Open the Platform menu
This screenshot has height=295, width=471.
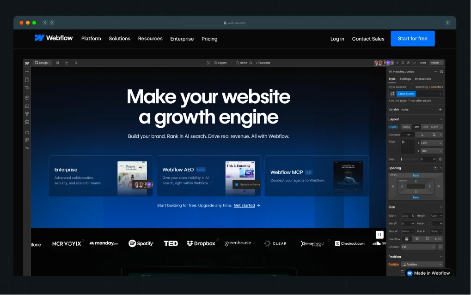click(x=91, y=39)
